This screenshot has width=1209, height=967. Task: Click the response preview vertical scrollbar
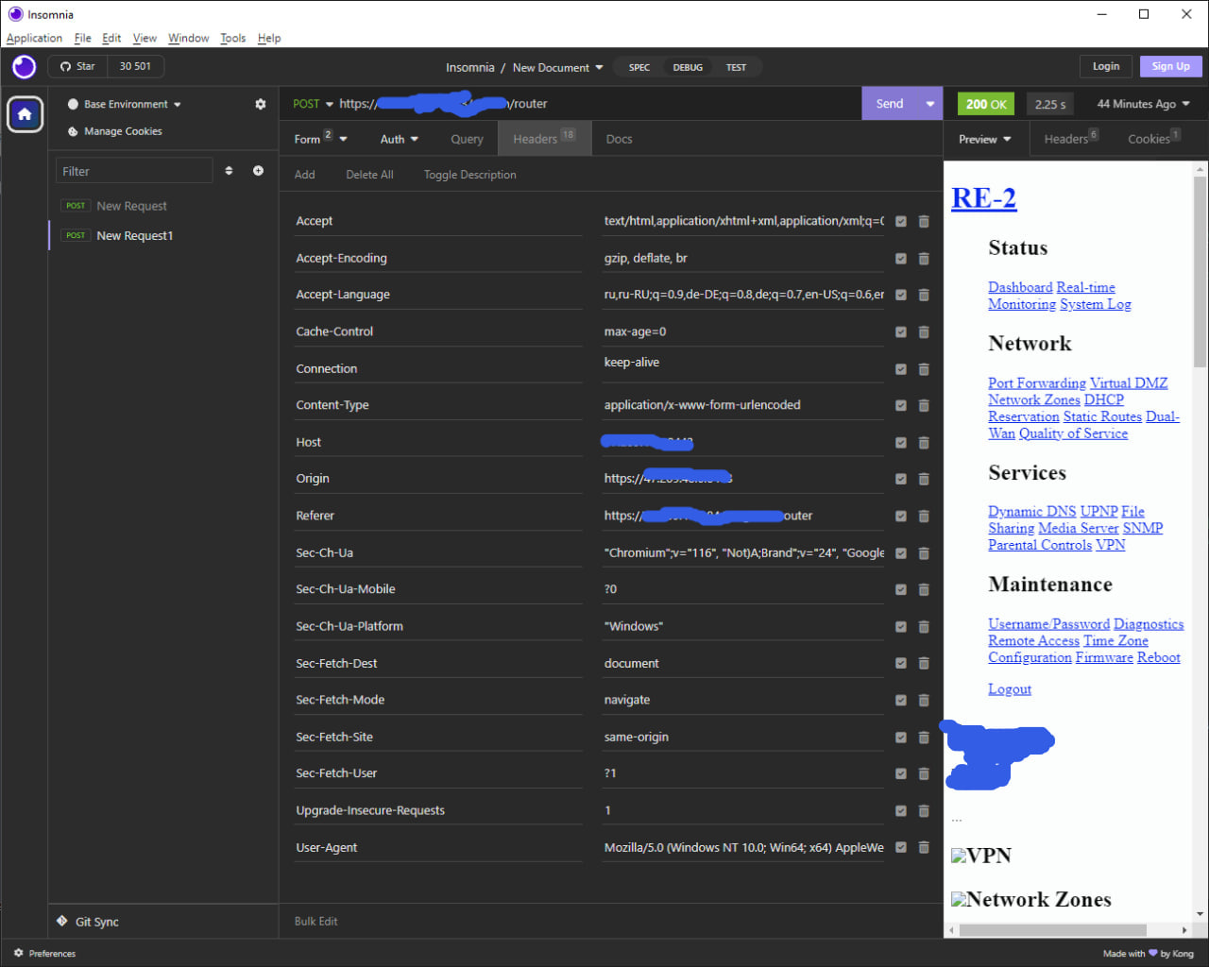tap(1200, 274)
